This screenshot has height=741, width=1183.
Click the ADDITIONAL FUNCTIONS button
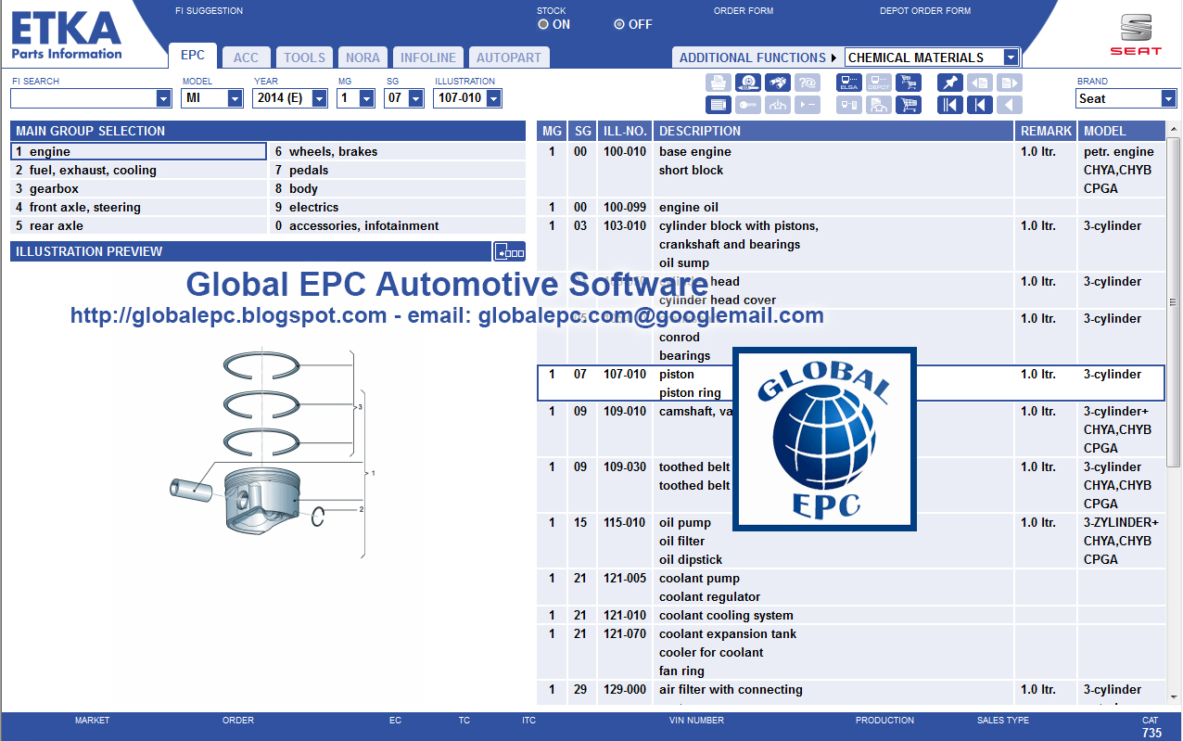(x=757, y=57)
